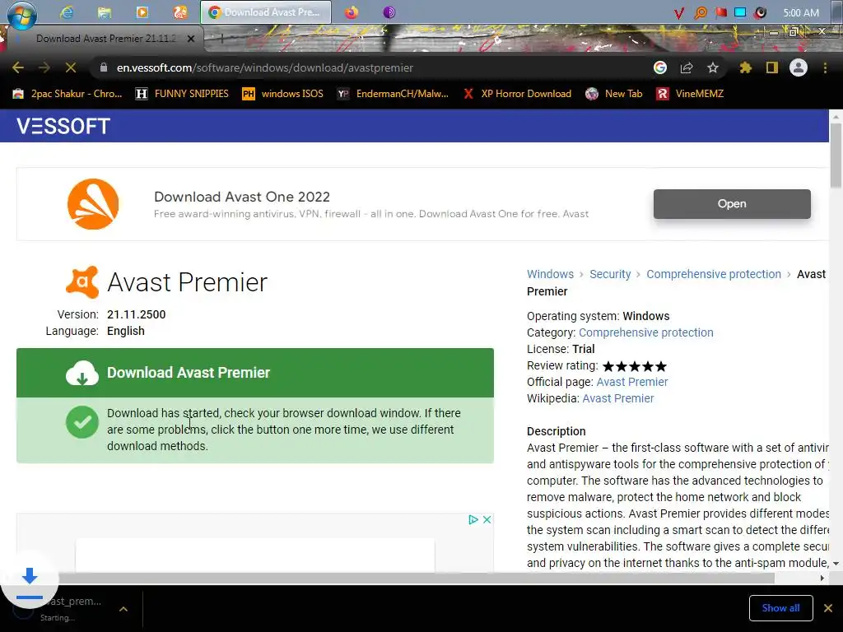Bookmark this page with the star icon

[x=713, y=67]
